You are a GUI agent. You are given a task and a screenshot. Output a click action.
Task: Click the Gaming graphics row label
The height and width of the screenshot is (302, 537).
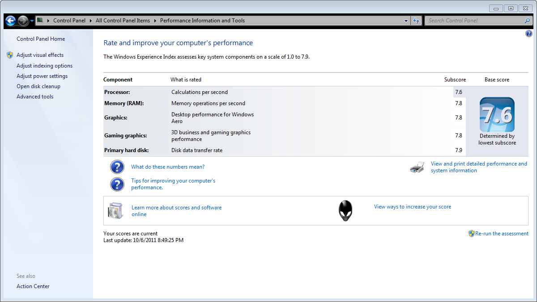tap(126, 136)
